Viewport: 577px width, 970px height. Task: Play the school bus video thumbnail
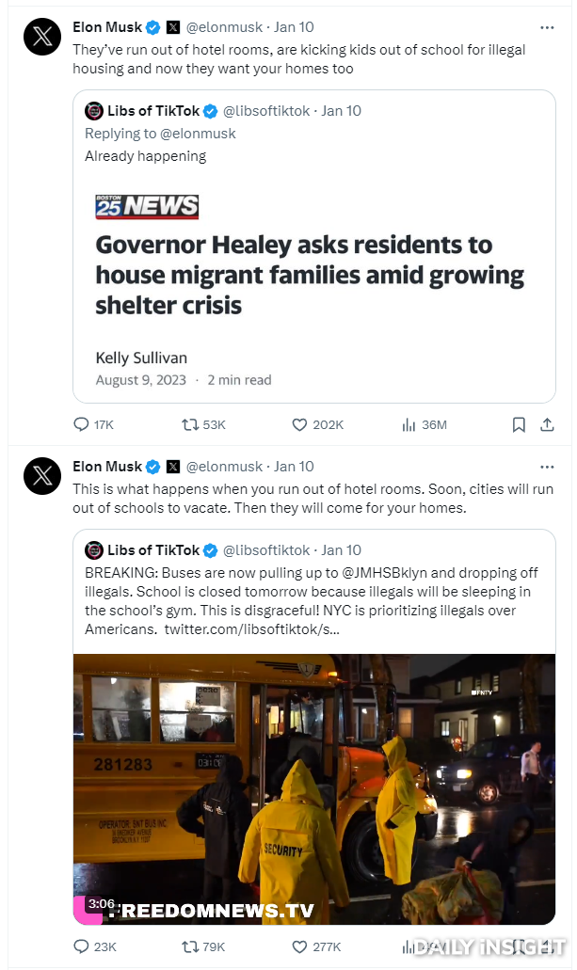(x=314, y=789)
